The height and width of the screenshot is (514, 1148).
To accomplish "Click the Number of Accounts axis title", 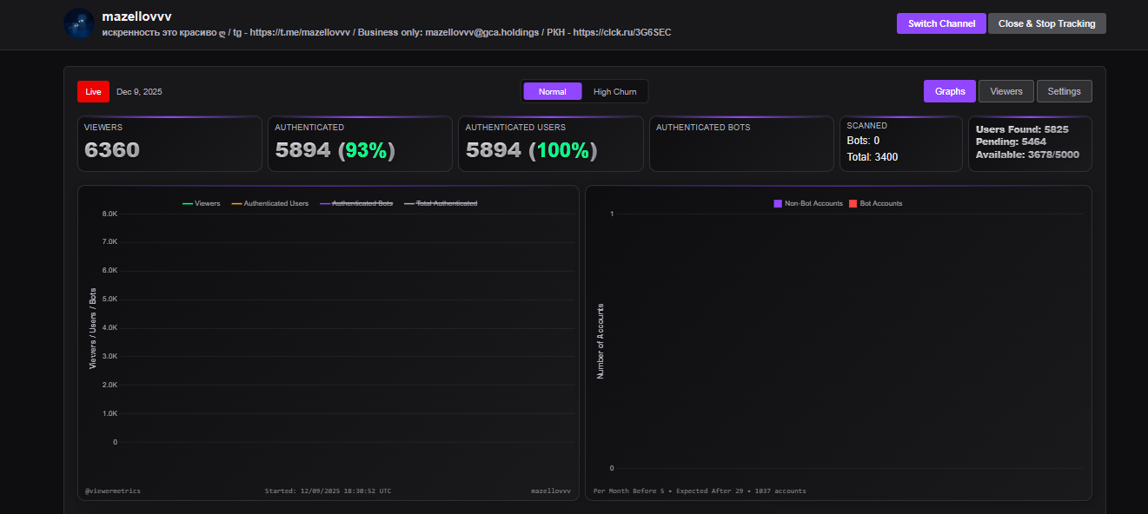I will [x=600, y=341].
